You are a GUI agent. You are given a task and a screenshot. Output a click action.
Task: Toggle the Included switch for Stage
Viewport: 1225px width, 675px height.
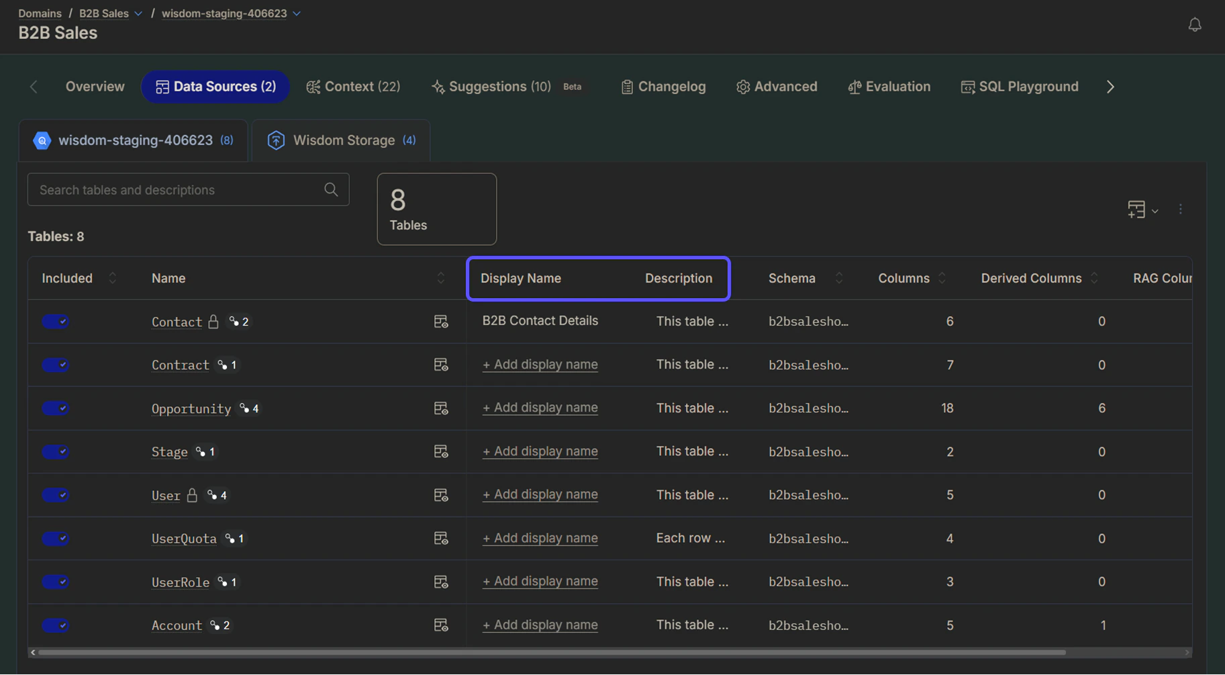[56, 451]
